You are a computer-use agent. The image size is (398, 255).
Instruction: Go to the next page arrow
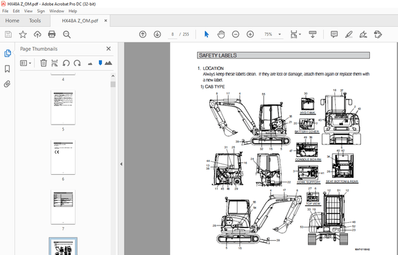tap(157, 34)
